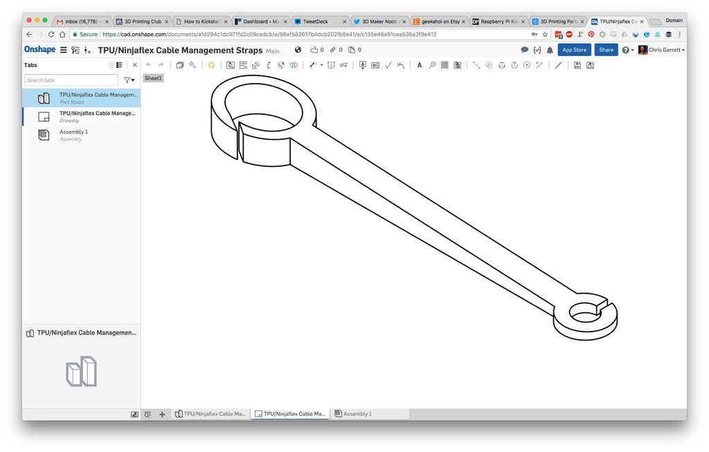Select the text note tool (A icon)
Image resolution: width=709 pixels, height=452 pixels.
coord(419,65)
